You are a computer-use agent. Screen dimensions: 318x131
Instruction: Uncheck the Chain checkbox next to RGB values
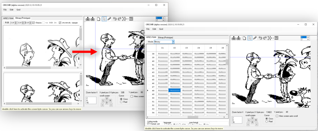click(x=34, y=23)
